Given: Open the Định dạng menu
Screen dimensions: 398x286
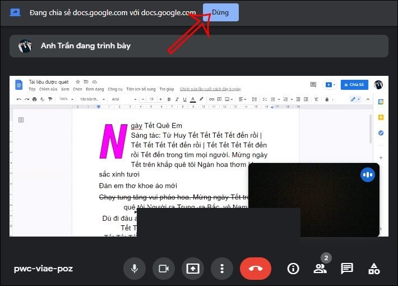Looking at the screenshot, I should click(x=95, y=89).
